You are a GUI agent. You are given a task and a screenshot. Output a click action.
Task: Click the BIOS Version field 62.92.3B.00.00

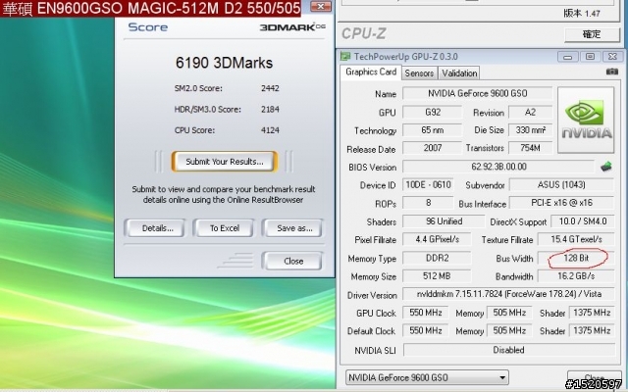498,167
